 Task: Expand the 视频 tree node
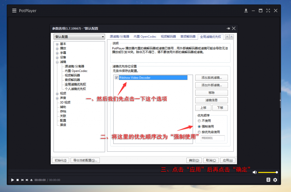[x=57, y=94]
